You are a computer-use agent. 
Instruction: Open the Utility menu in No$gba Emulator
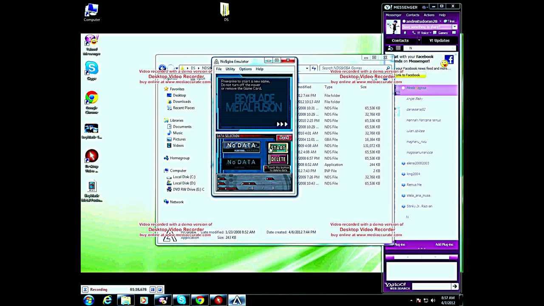click(x=230, y=69)
